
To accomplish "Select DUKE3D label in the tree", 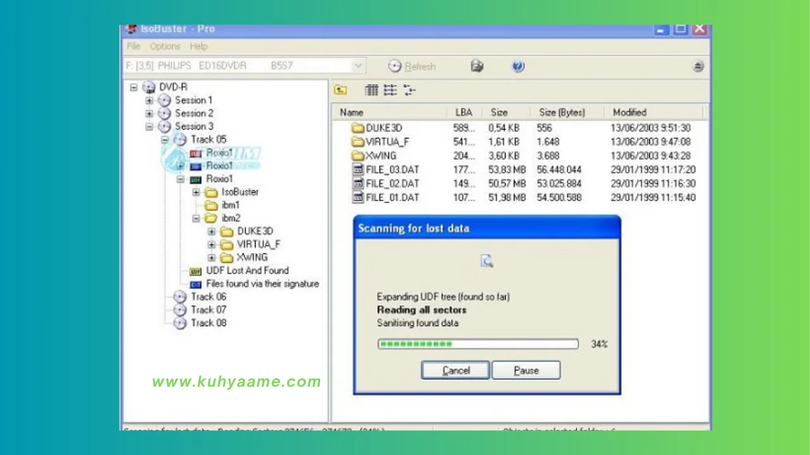I will coord(255,231).
